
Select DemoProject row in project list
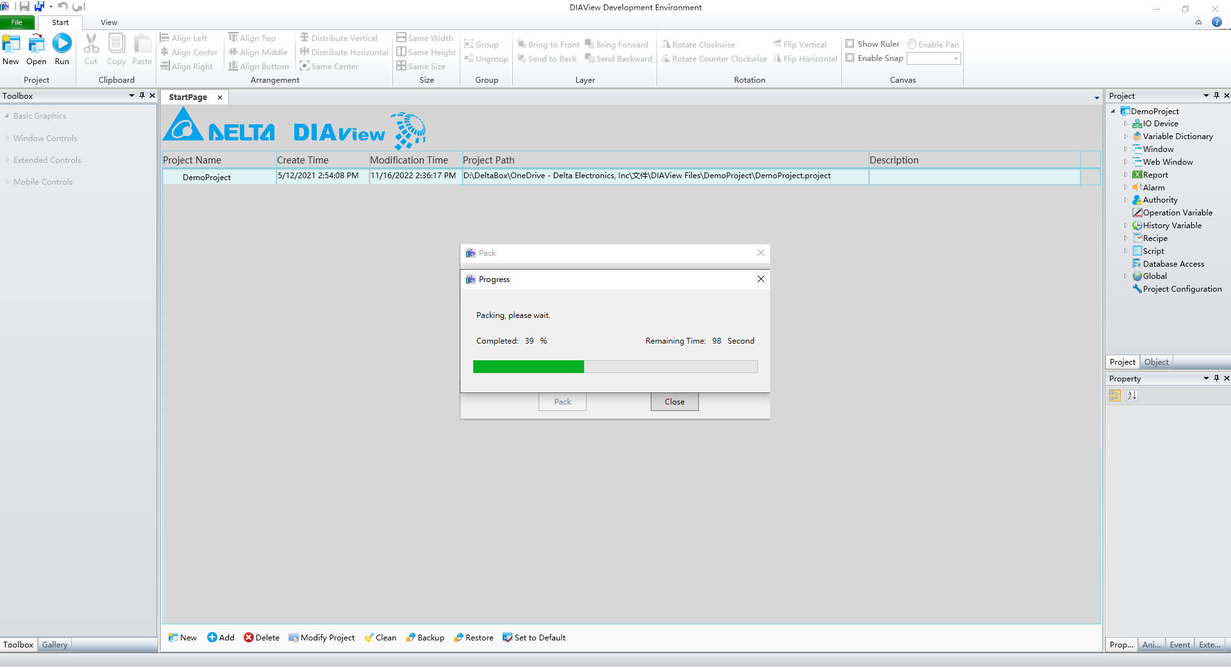[x=631, y=176]
